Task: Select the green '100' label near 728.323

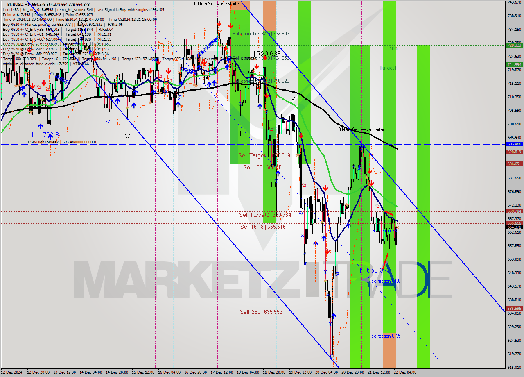Action: (393, 49)
